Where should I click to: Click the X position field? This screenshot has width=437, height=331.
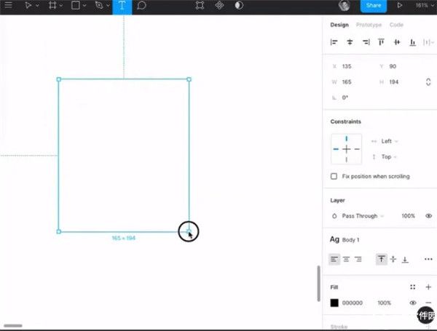[353, 66]
